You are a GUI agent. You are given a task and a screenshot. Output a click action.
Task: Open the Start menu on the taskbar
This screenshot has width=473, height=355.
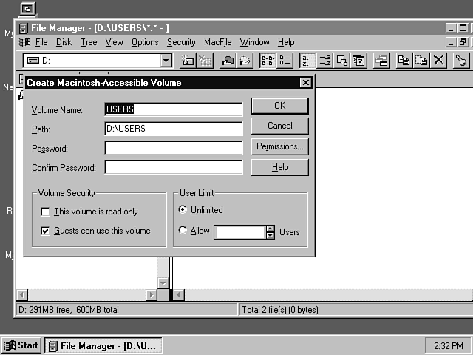pyautogui.click(x=21, y=345)
